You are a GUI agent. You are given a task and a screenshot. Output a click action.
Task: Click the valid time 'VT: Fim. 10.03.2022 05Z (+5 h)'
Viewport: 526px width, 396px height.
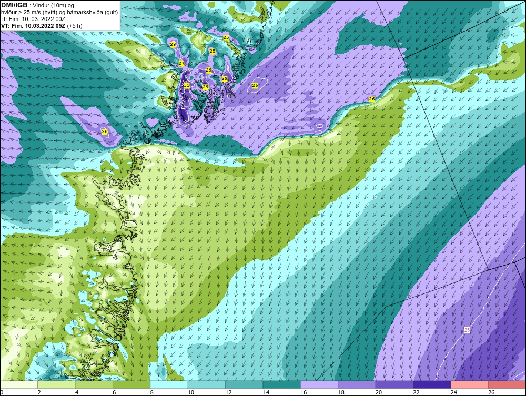pyautogui.click(x=42, y=25)
